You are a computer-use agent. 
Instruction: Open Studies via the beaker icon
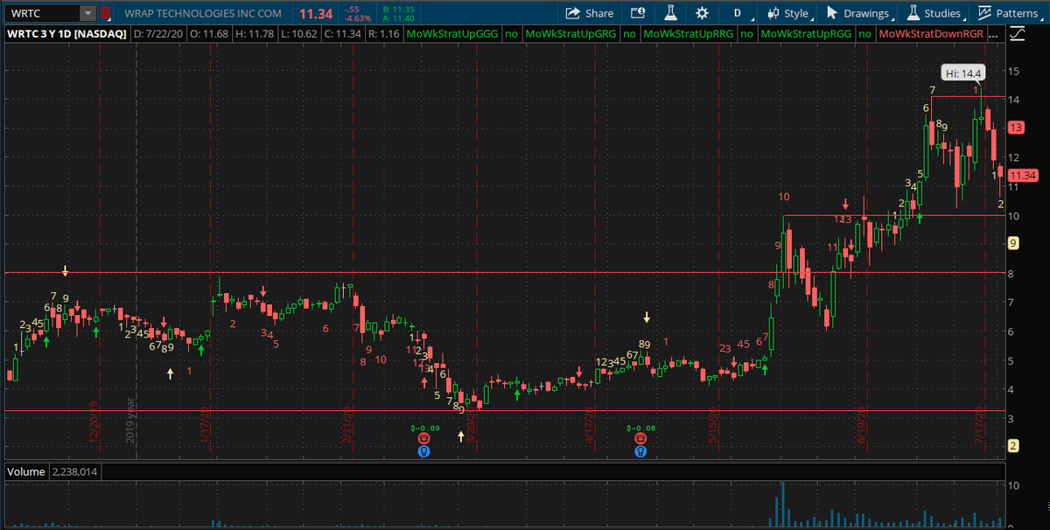click(941, 13)
